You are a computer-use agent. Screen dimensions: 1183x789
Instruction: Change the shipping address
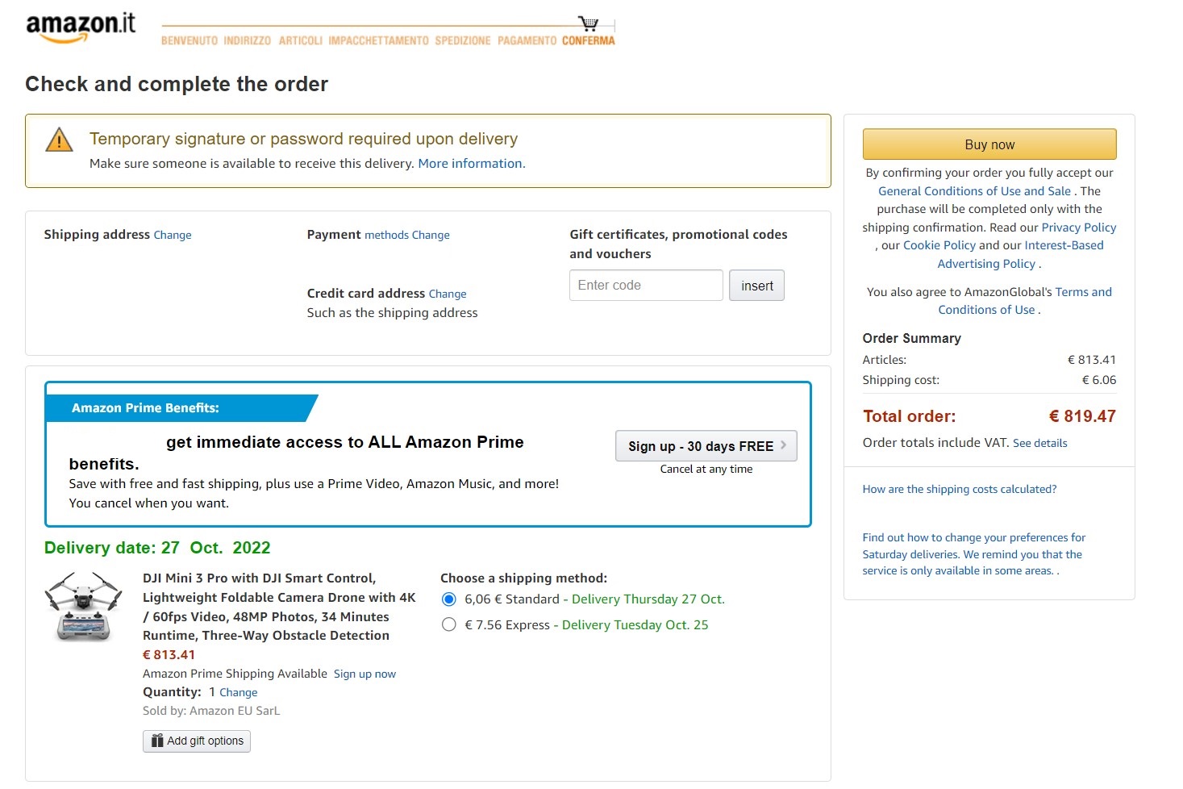pos(173,236)
